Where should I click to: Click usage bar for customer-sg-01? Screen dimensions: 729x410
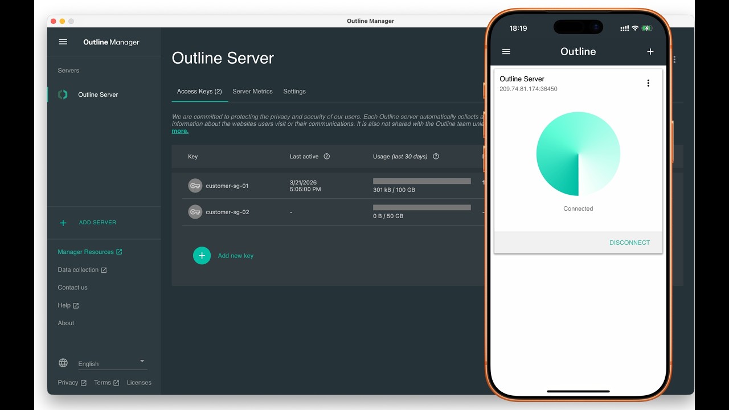[422, 181]
